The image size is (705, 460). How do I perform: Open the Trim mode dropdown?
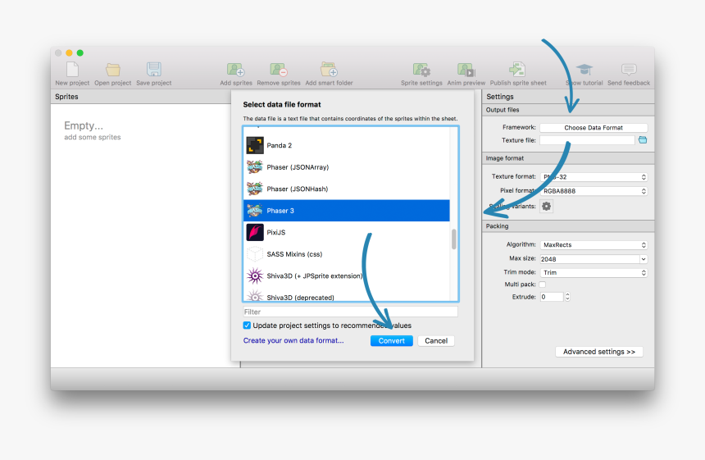(x=594, y=273)
